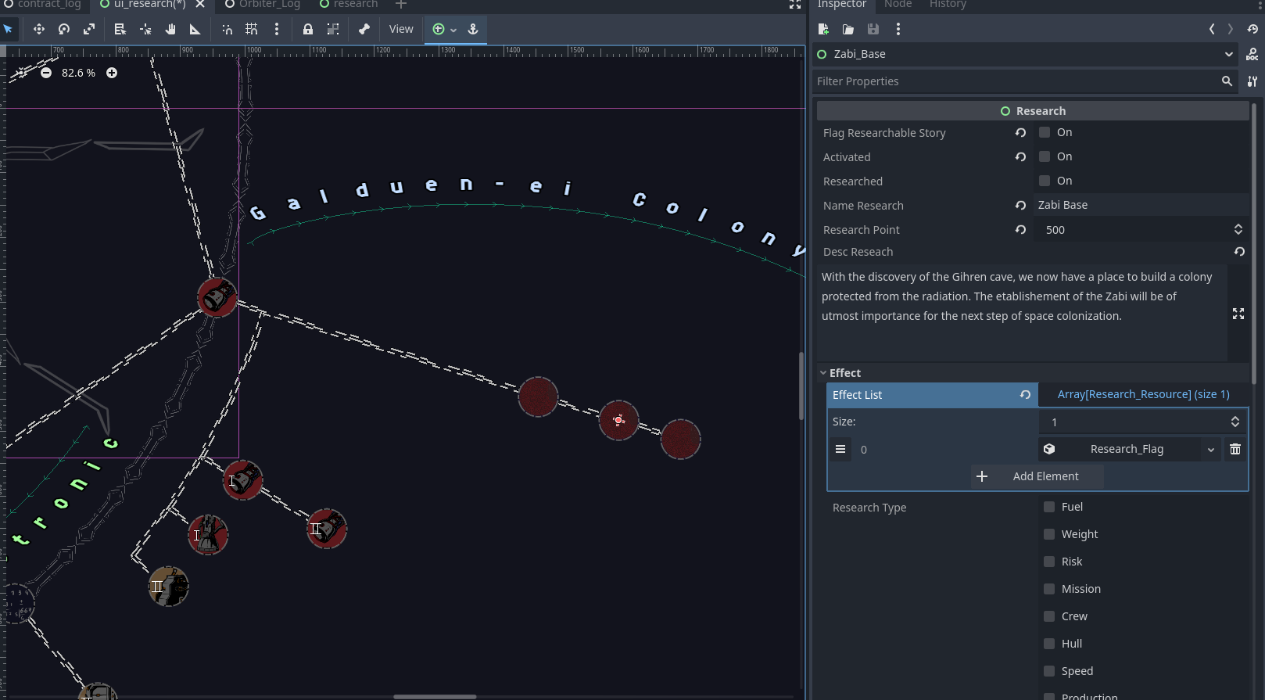Click the horizontal viewport scrollbar
Screen dimensions: 1265x700
tap(435, 696)
